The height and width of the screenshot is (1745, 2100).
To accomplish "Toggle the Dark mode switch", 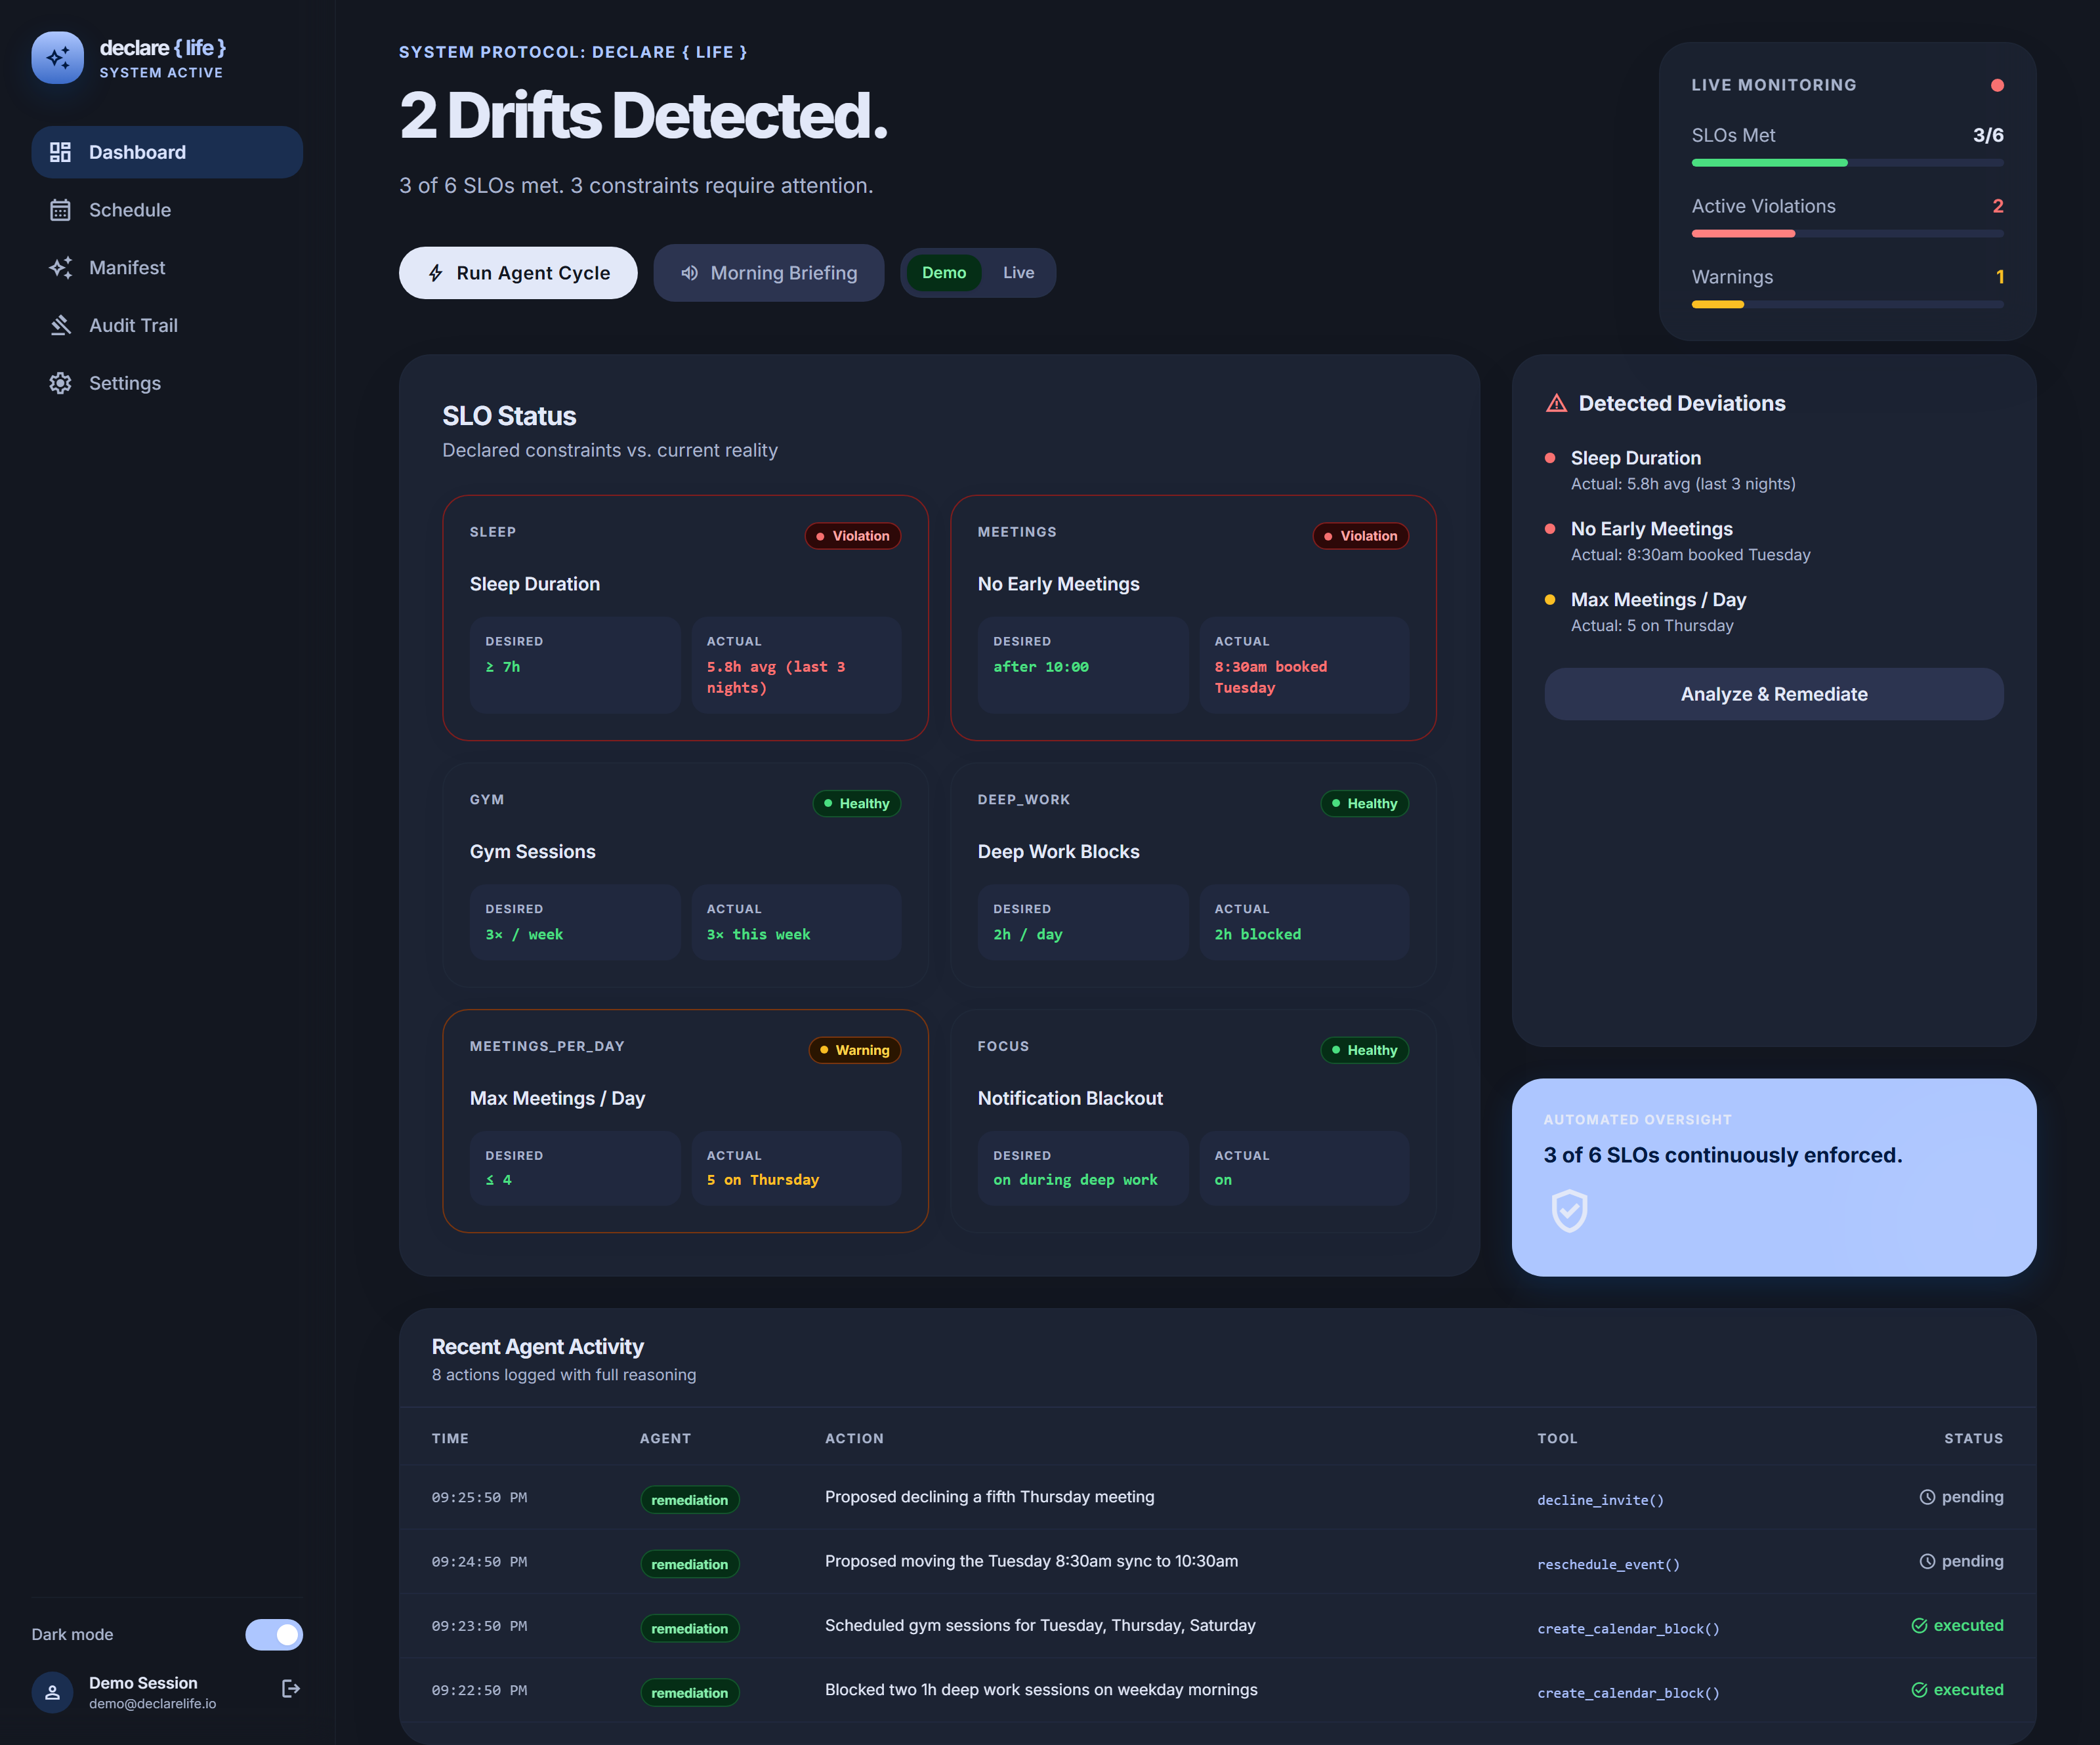I will pyautogui.click(x=274, y=1635).
